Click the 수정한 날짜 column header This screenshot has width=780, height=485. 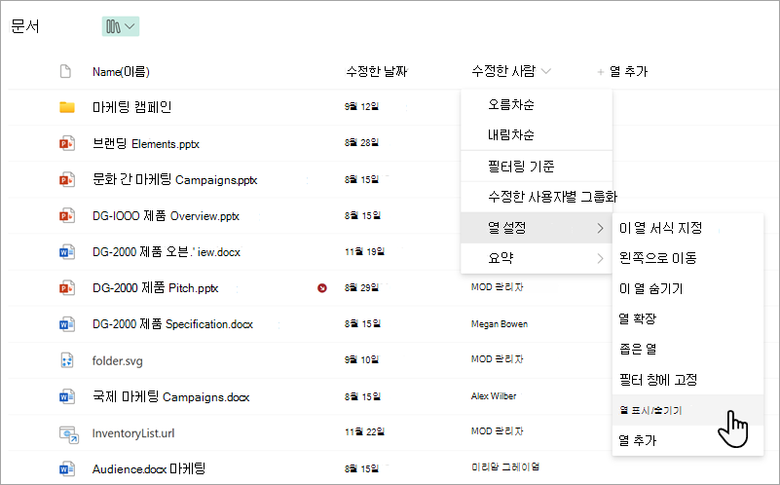377,72
